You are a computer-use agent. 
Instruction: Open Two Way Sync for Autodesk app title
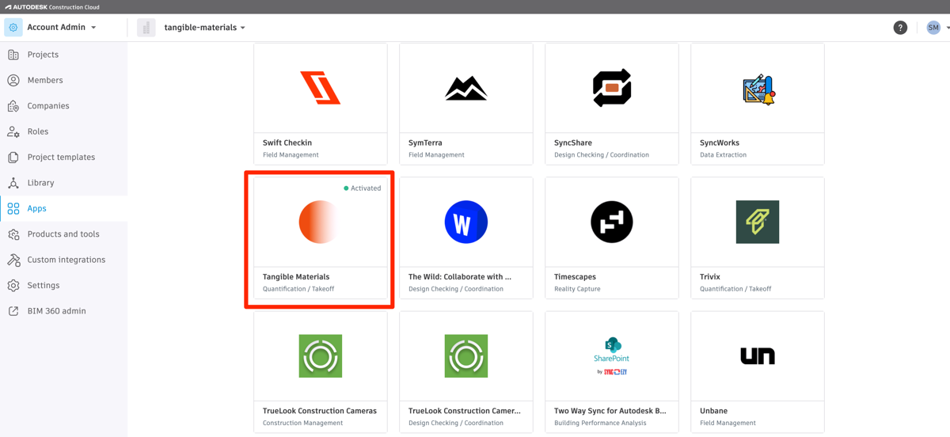(610, 411)
